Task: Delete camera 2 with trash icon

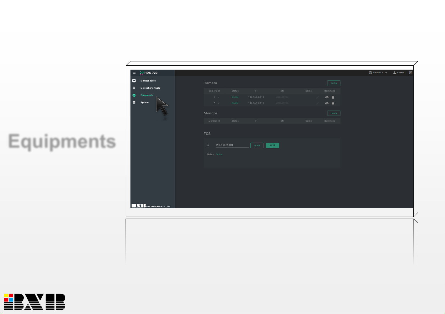Action: (333, 103)
